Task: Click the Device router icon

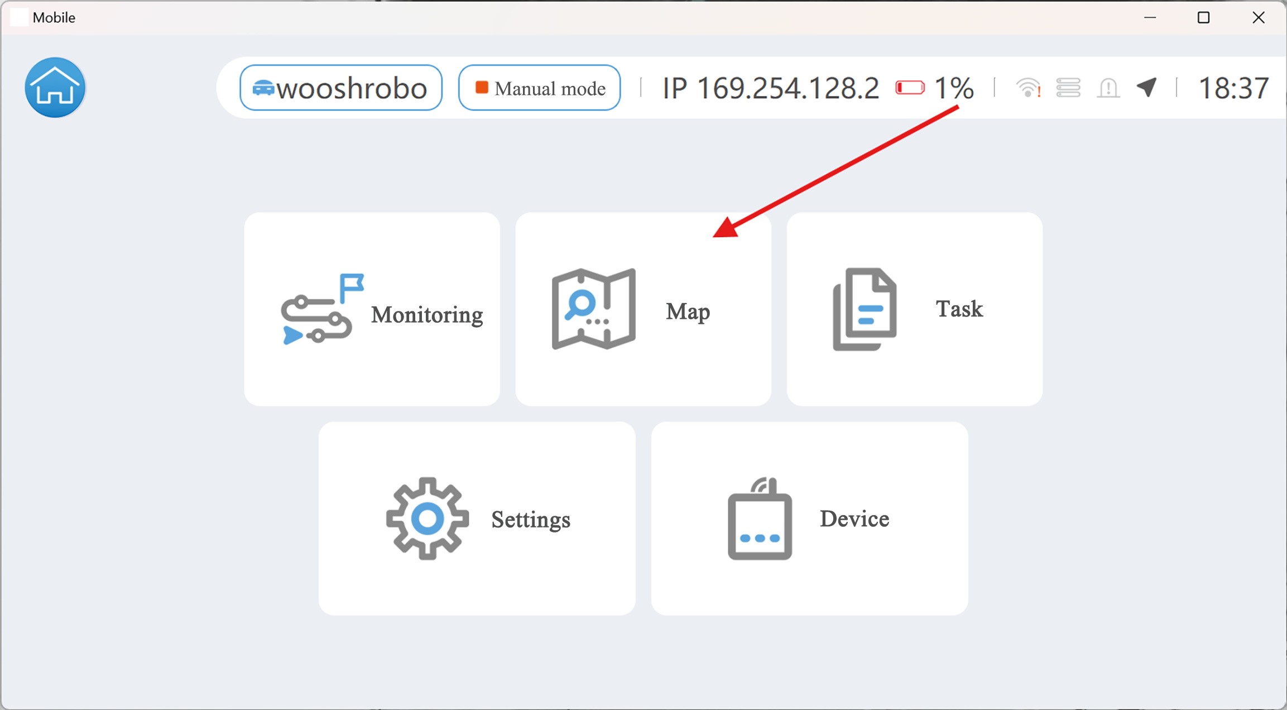Action: pos(760,519)
